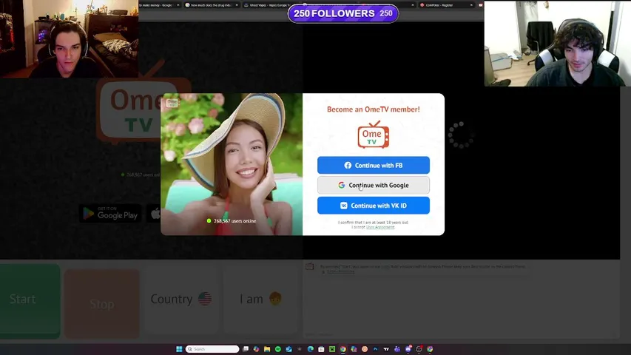This screenshot has width=631, height=355.
Task: Open the 'I am' gender selector
Action: click(260, 299)
